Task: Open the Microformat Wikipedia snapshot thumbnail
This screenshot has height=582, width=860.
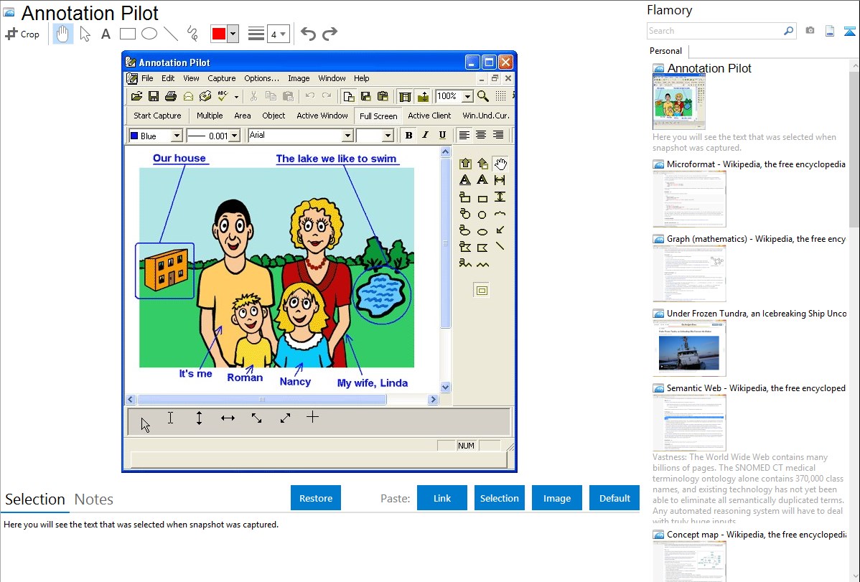Action: (689, 199)
